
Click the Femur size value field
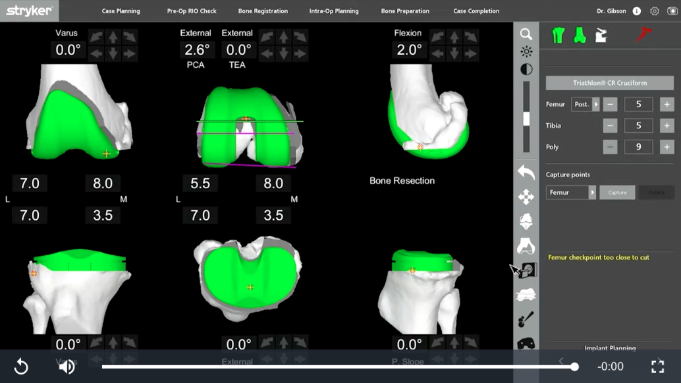[x=638, y=104]
